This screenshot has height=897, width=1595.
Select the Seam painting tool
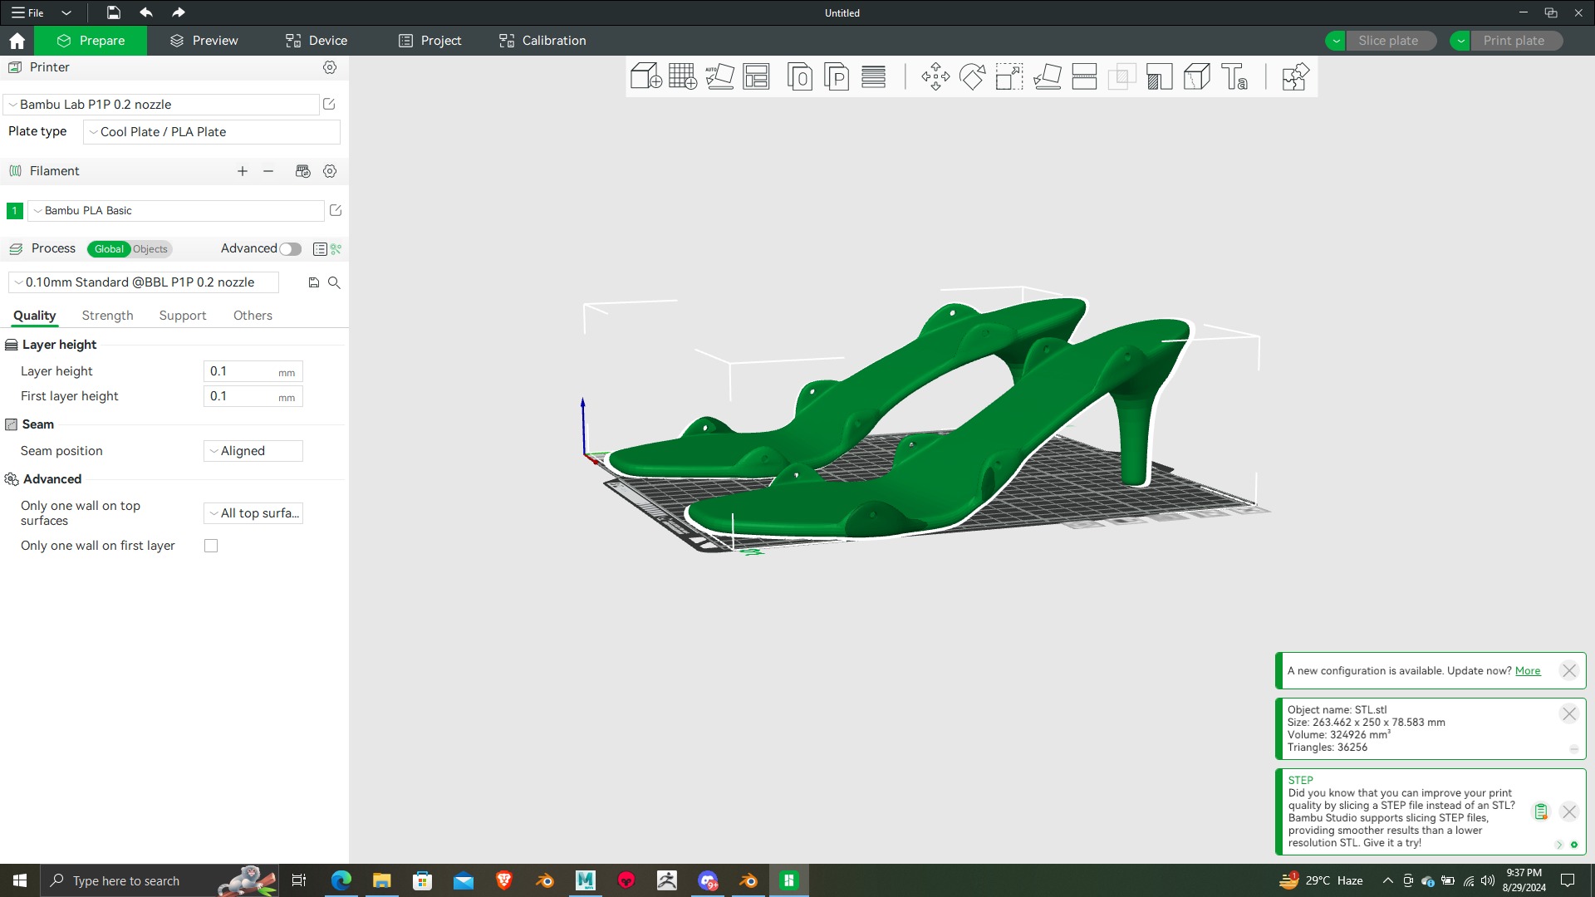1196,76
